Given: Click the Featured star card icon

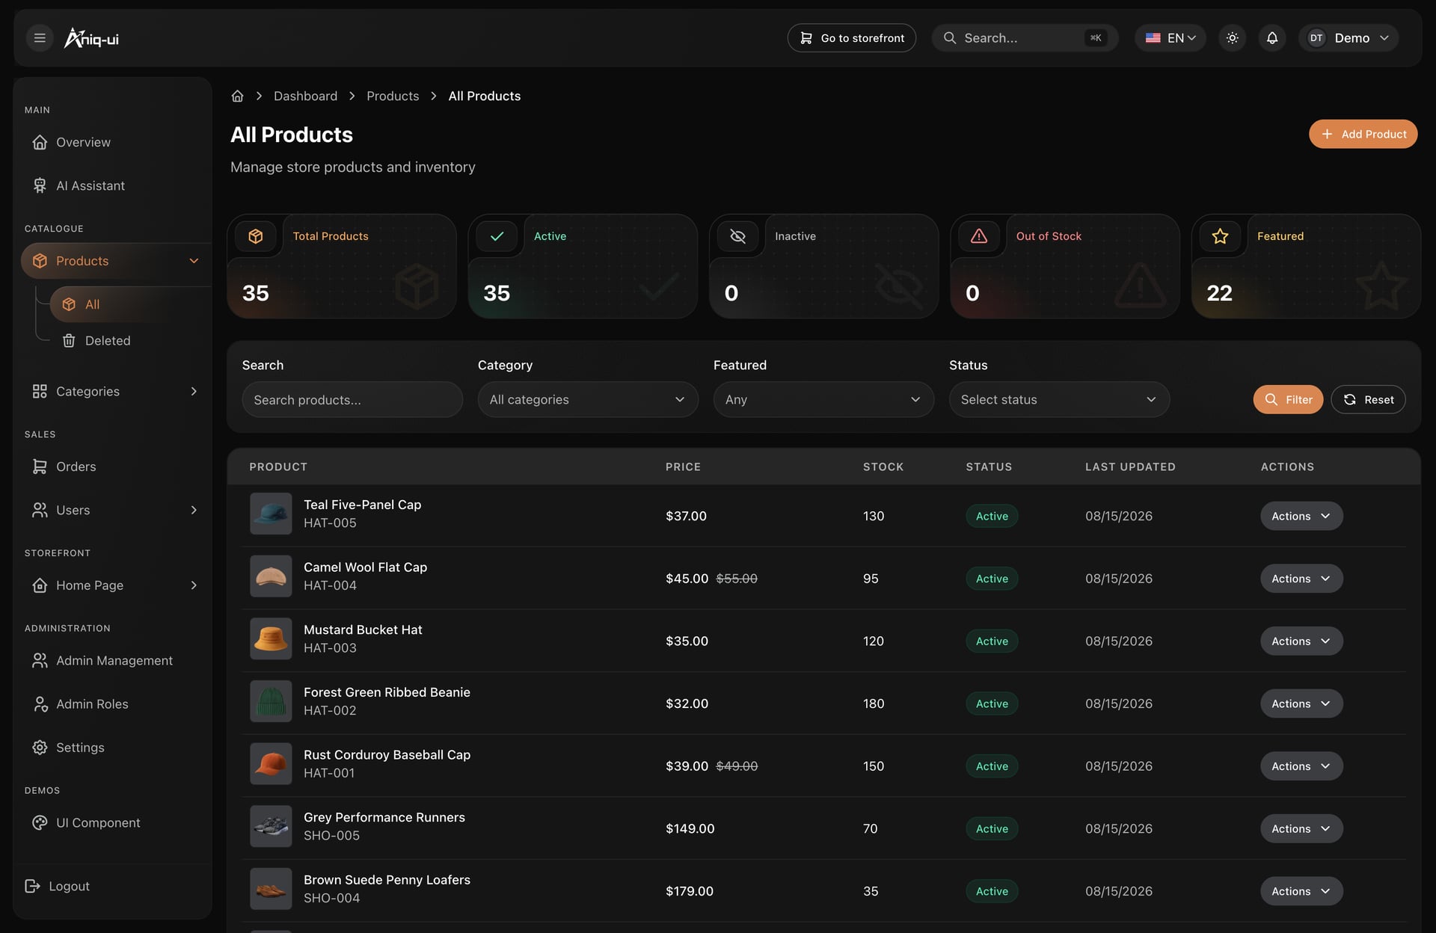Looking at the screenshot, I should tap(1220, 236).
